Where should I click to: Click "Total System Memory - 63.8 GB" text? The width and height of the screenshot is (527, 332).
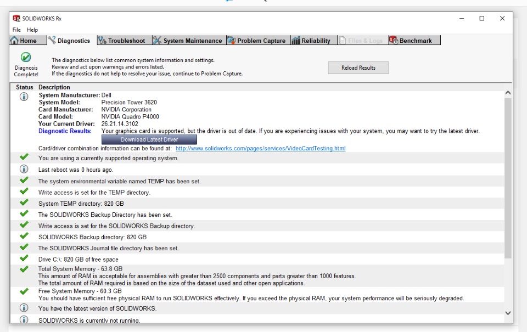point(80,269)
